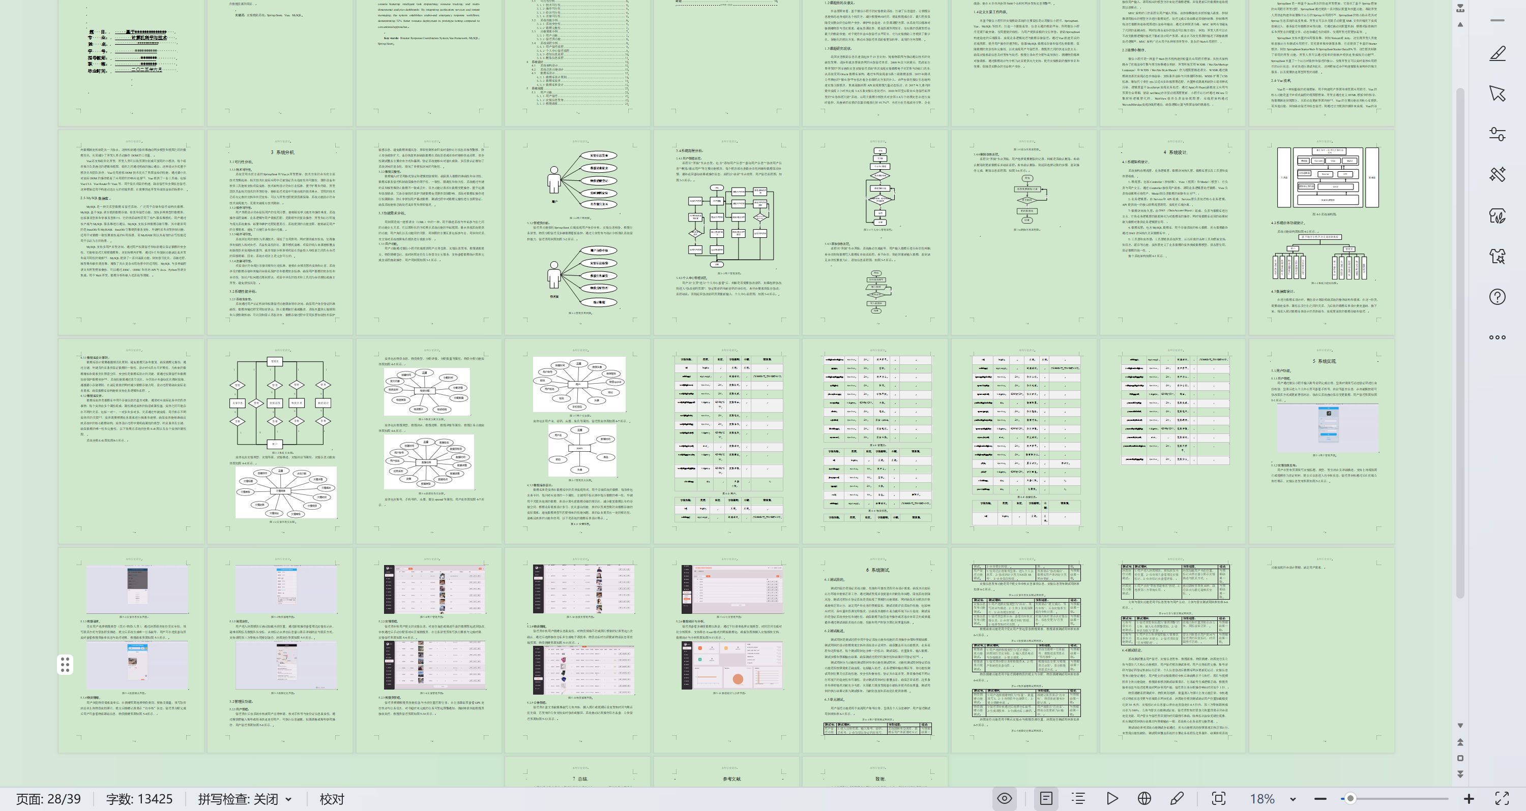Screen dimensions: 1526x811
Task: Zoom out with the minus button
Action: pos(1320,799)
